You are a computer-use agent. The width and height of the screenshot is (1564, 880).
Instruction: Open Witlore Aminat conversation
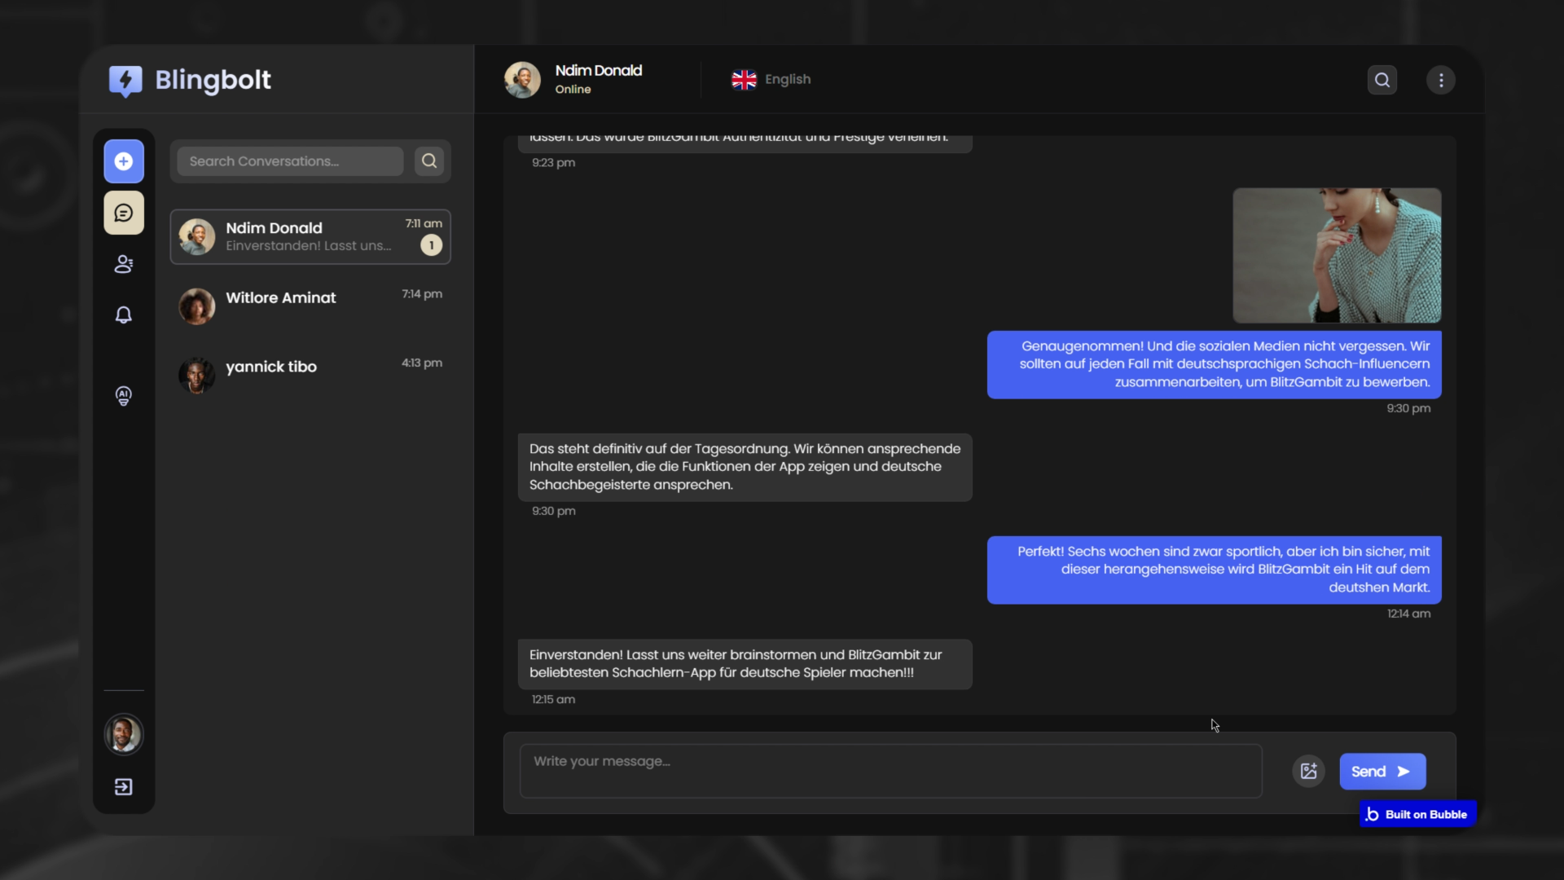tap(310, 306)
